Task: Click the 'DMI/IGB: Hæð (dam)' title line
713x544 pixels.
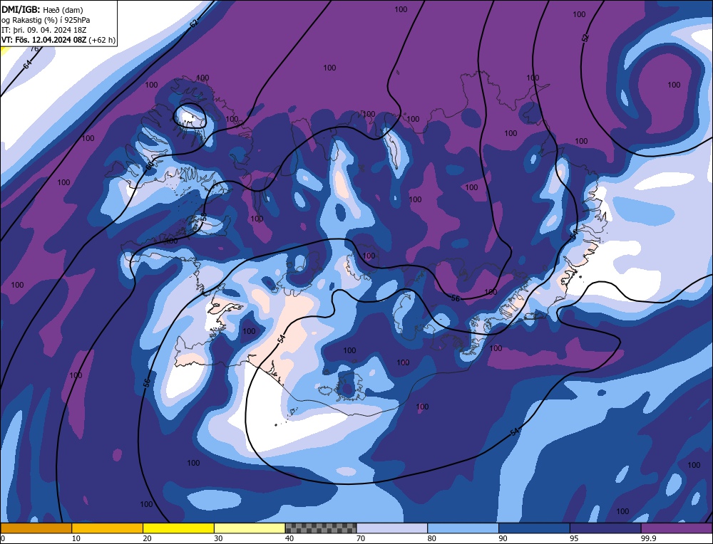Action: click(x=42, y=9)
